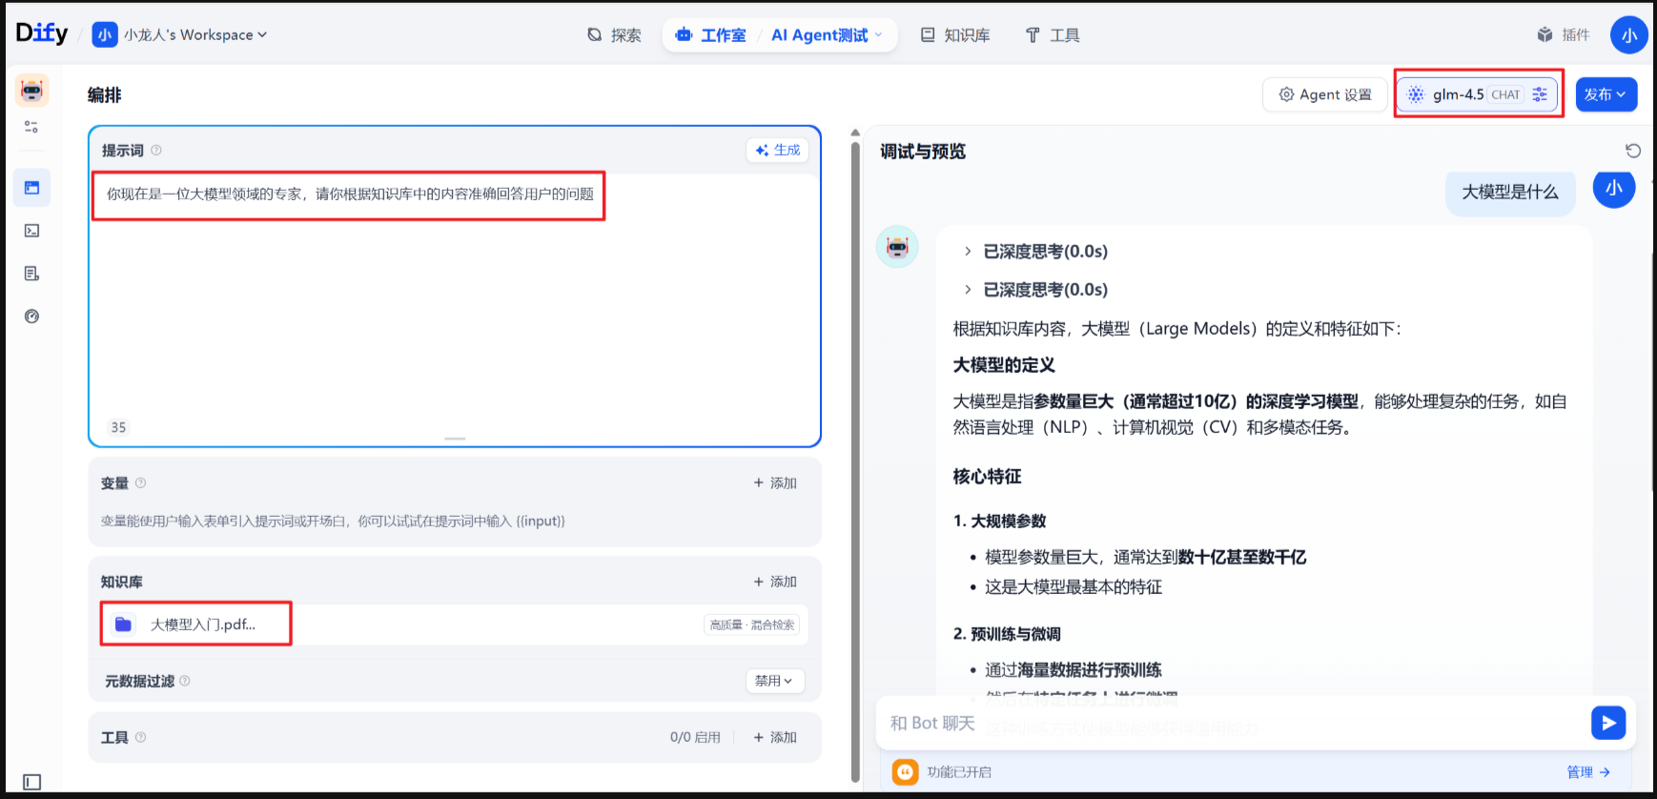1657x799 pixels.
Task: Open the 管理 features link
Action: [1587, 772]
